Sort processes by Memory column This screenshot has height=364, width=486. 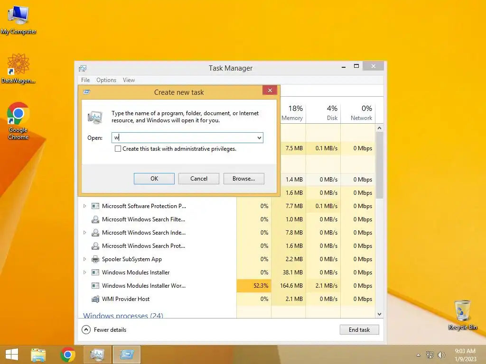coord(292,113)
